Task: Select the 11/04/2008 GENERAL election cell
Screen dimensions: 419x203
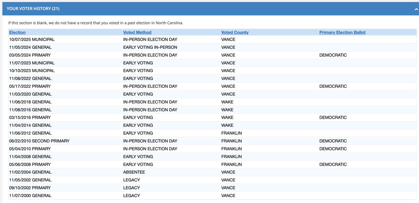Action: pos(30,157)
